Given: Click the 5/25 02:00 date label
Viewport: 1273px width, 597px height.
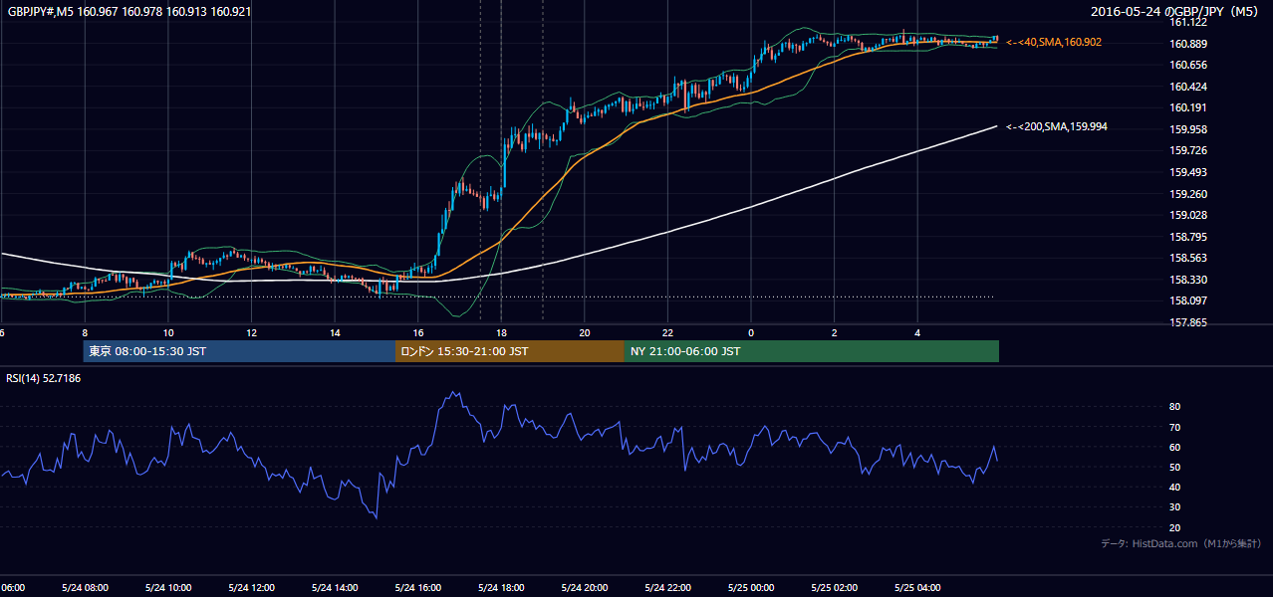Looking at the screenshot, I should 835,588.
